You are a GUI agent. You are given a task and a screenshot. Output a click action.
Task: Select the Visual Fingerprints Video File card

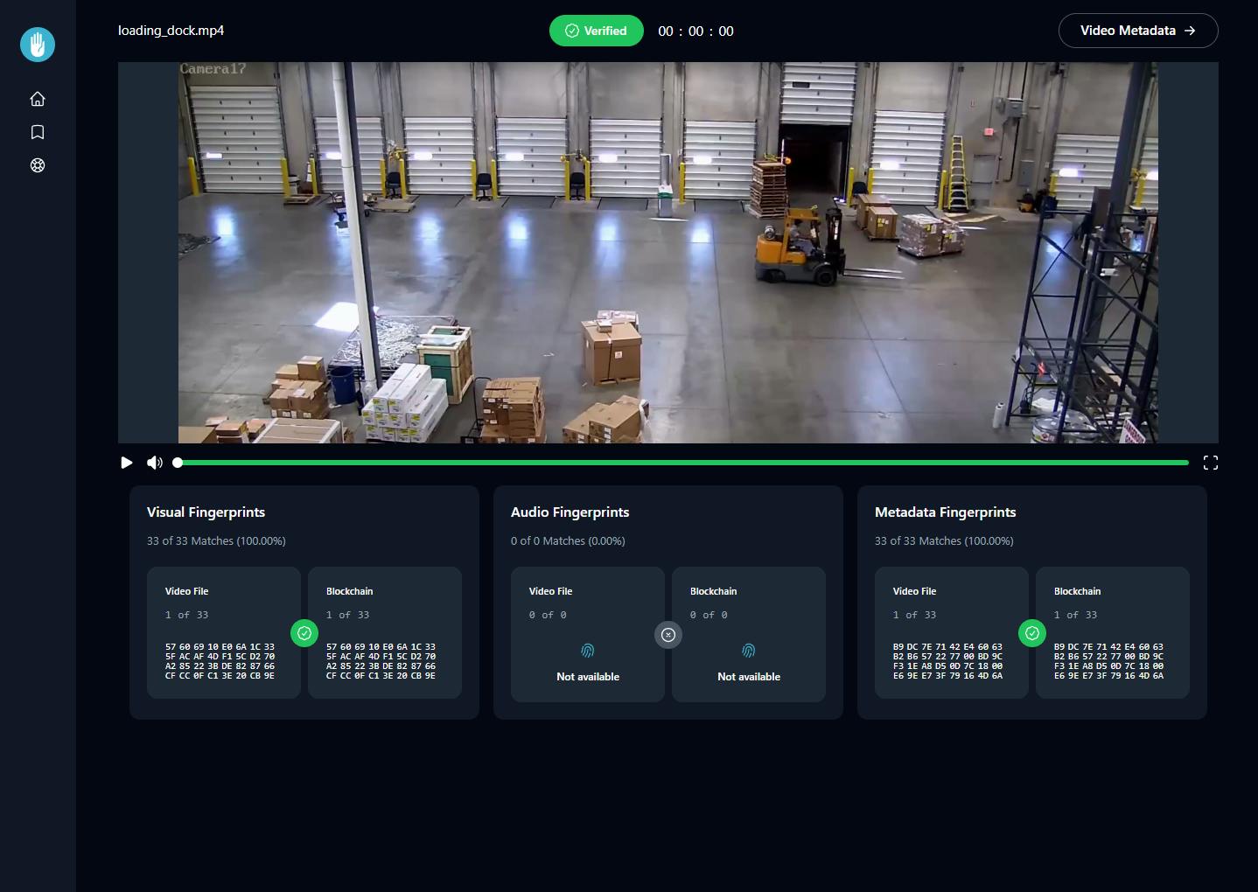point(224,632)
